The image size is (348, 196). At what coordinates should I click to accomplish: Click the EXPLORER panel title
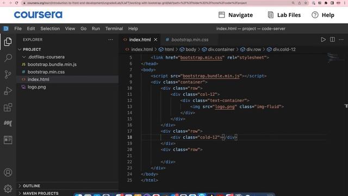point(33,40)
